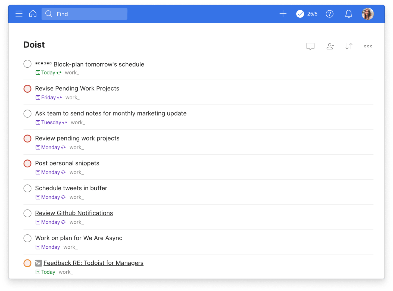The height and width of the screenshot is (291, 393).
Task: Select the Home icon
Action: tap(33, 14)
